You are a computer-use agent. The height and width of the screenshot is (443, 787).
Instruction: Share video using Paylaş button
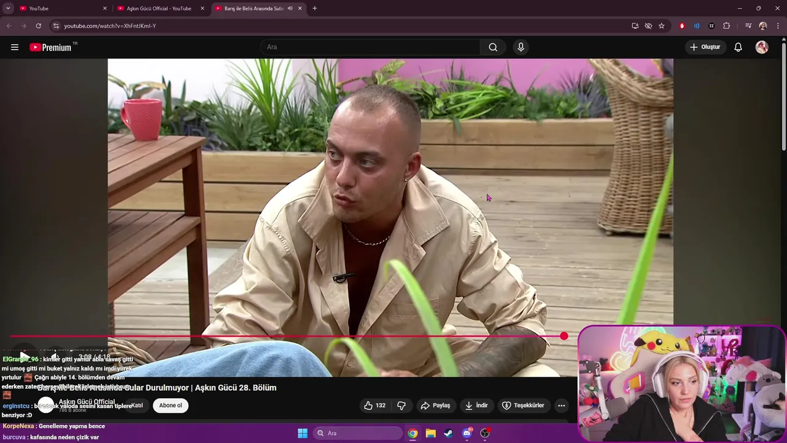click(435, 405)
